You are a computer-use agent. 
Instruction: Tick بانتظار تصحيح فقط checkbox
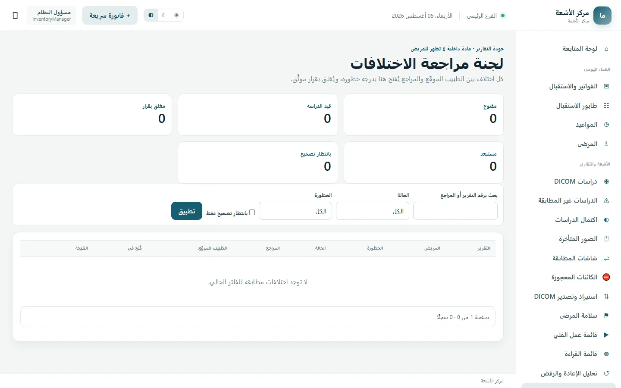pos(252,213)
